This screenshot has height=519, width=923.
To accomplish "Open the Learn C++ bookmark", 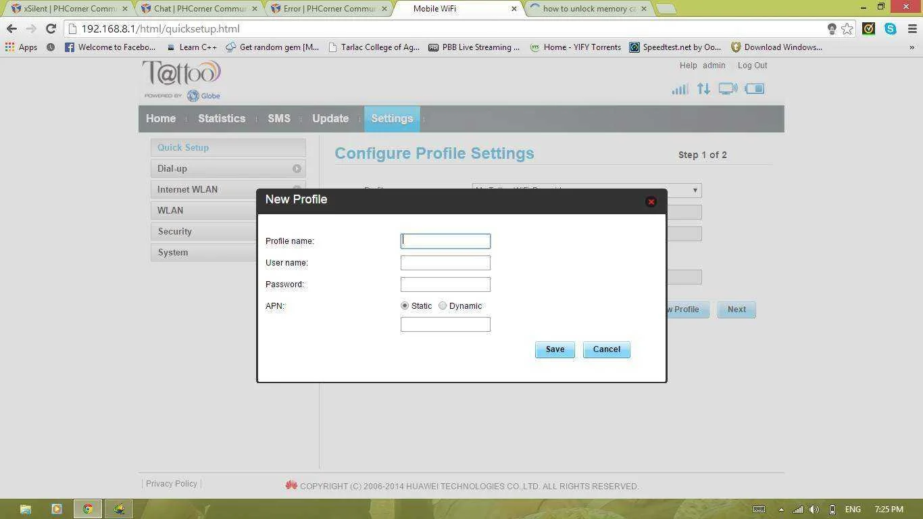I will [x=191, y=47].
